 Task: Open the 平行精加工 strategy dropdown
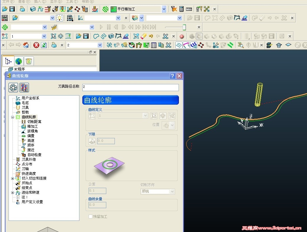(x=164, y=9)
